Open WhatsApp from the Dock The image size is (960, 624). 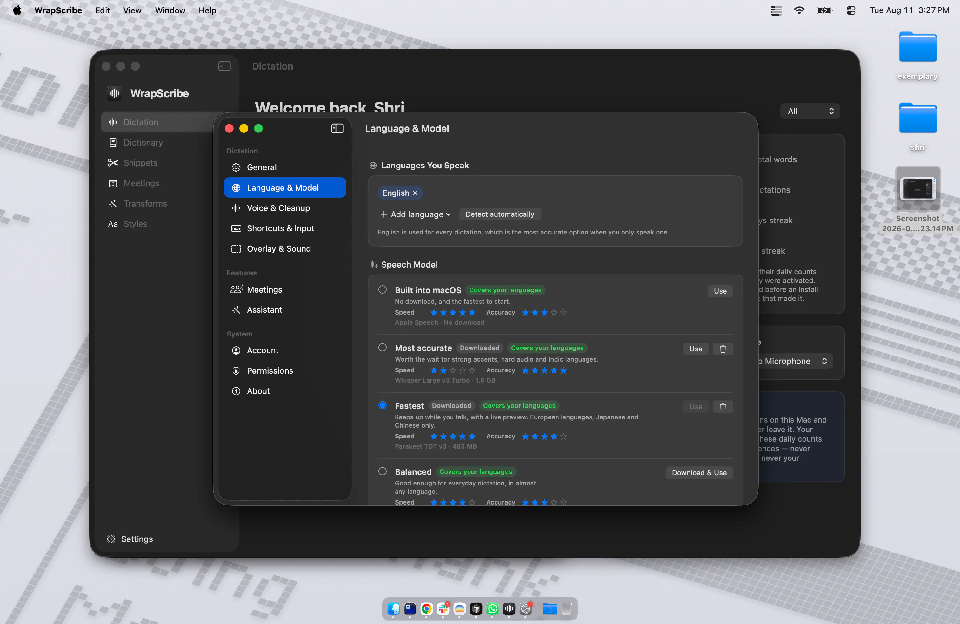point(492,608)
